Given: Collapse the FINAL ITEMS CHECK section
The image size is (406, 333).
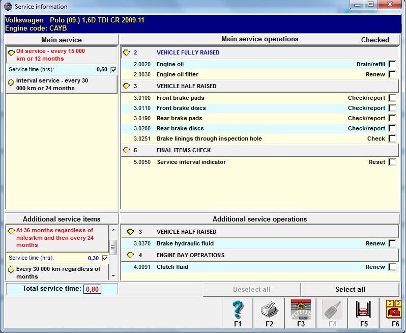Looking at the screenshot, I should pyautogui.click(x=126, y=150).
